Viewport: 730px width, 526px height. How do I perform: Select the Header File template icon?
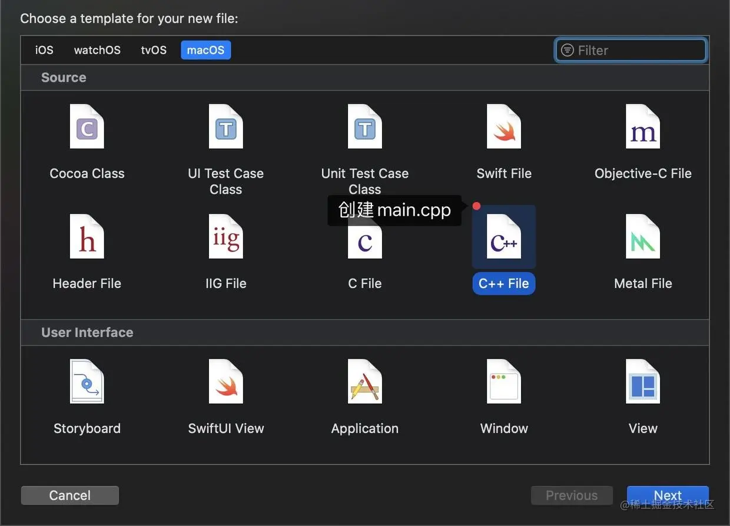pos(87,236)
